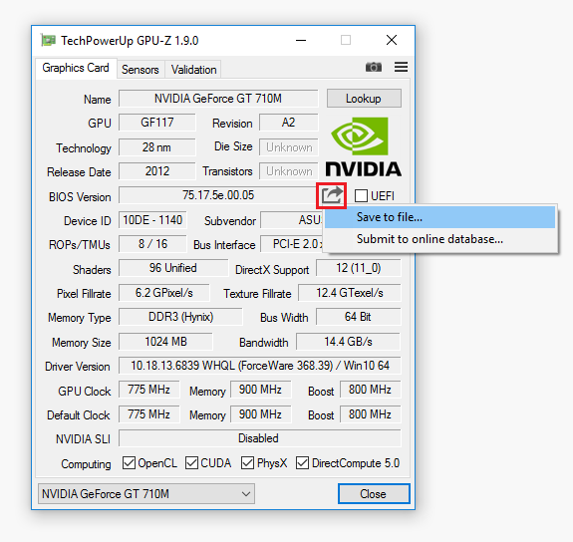The image size is (573, 542).
Task: Select the Graphics Card tab
Action: click(76, 68)
